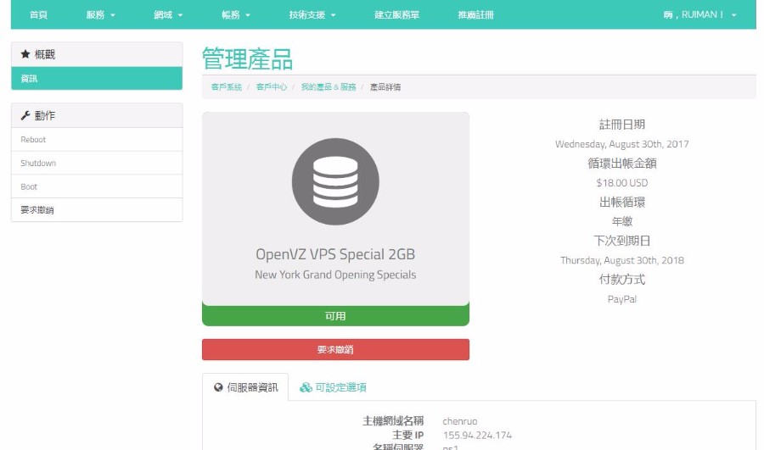Click 要求撤銷 in the actions sidebar
The width and height of the screenshot is (764, 450).
97,210
